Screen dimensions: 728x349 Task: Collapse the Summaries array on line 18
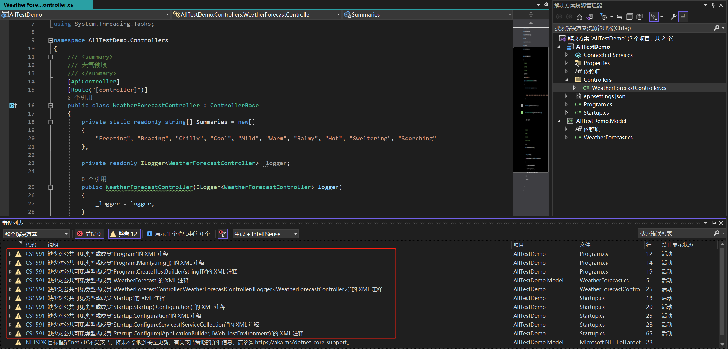tap(50, 122)
